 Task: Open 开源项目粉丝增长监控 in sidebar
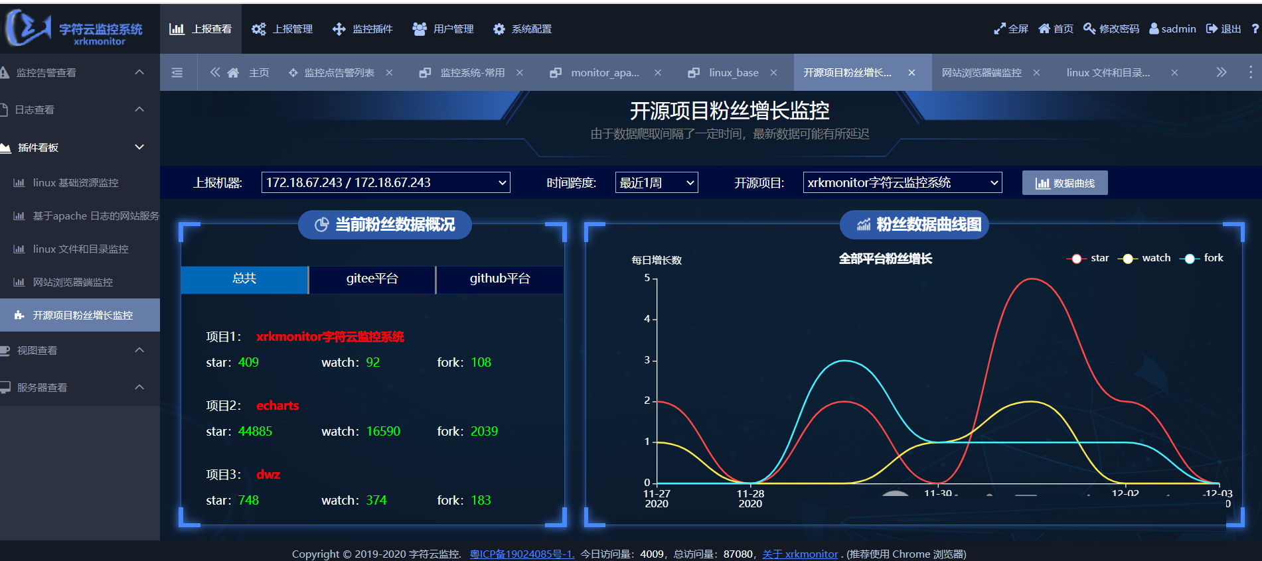tap(80, 315)
